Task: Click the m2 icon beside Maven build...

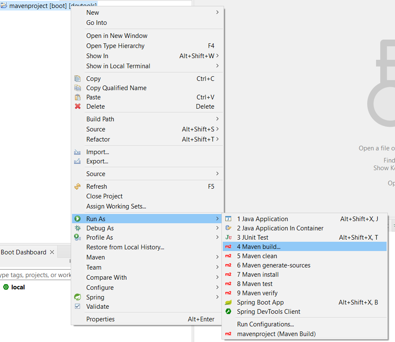Action: [x=228, y=247]
